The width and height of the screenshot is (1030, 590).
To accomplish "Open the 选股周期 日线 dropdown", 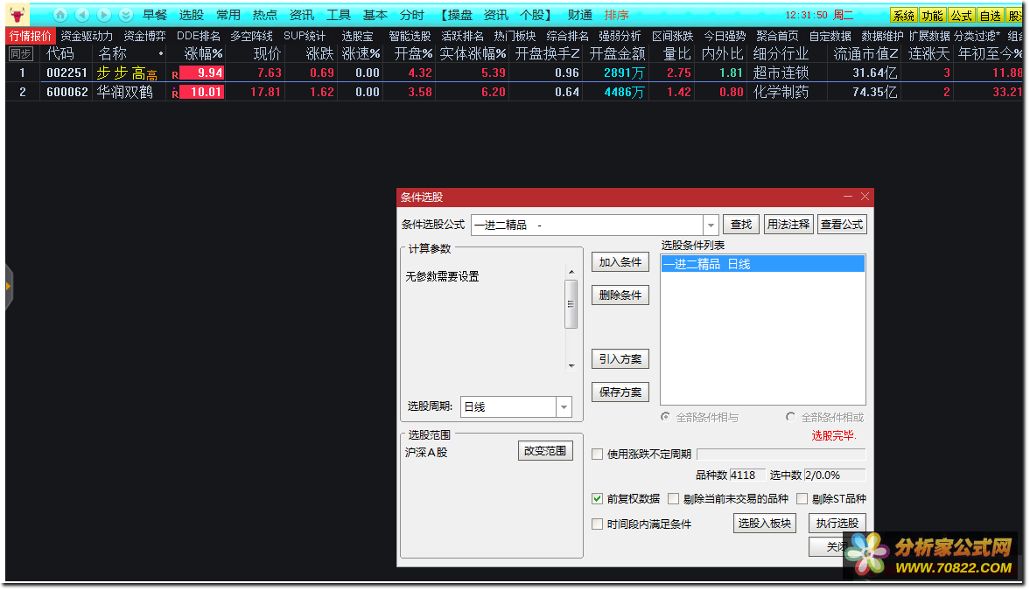I will pyautogui.click(x=564, y=407).
